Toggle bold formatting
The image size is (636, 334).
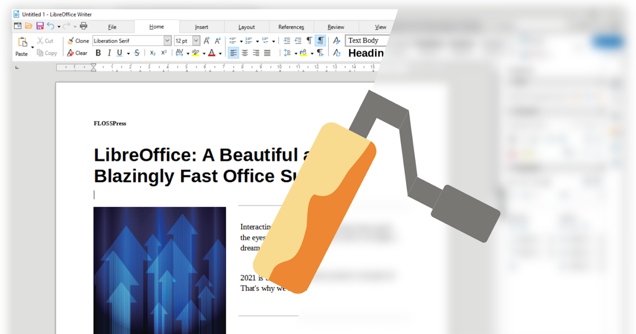(98, 53)
